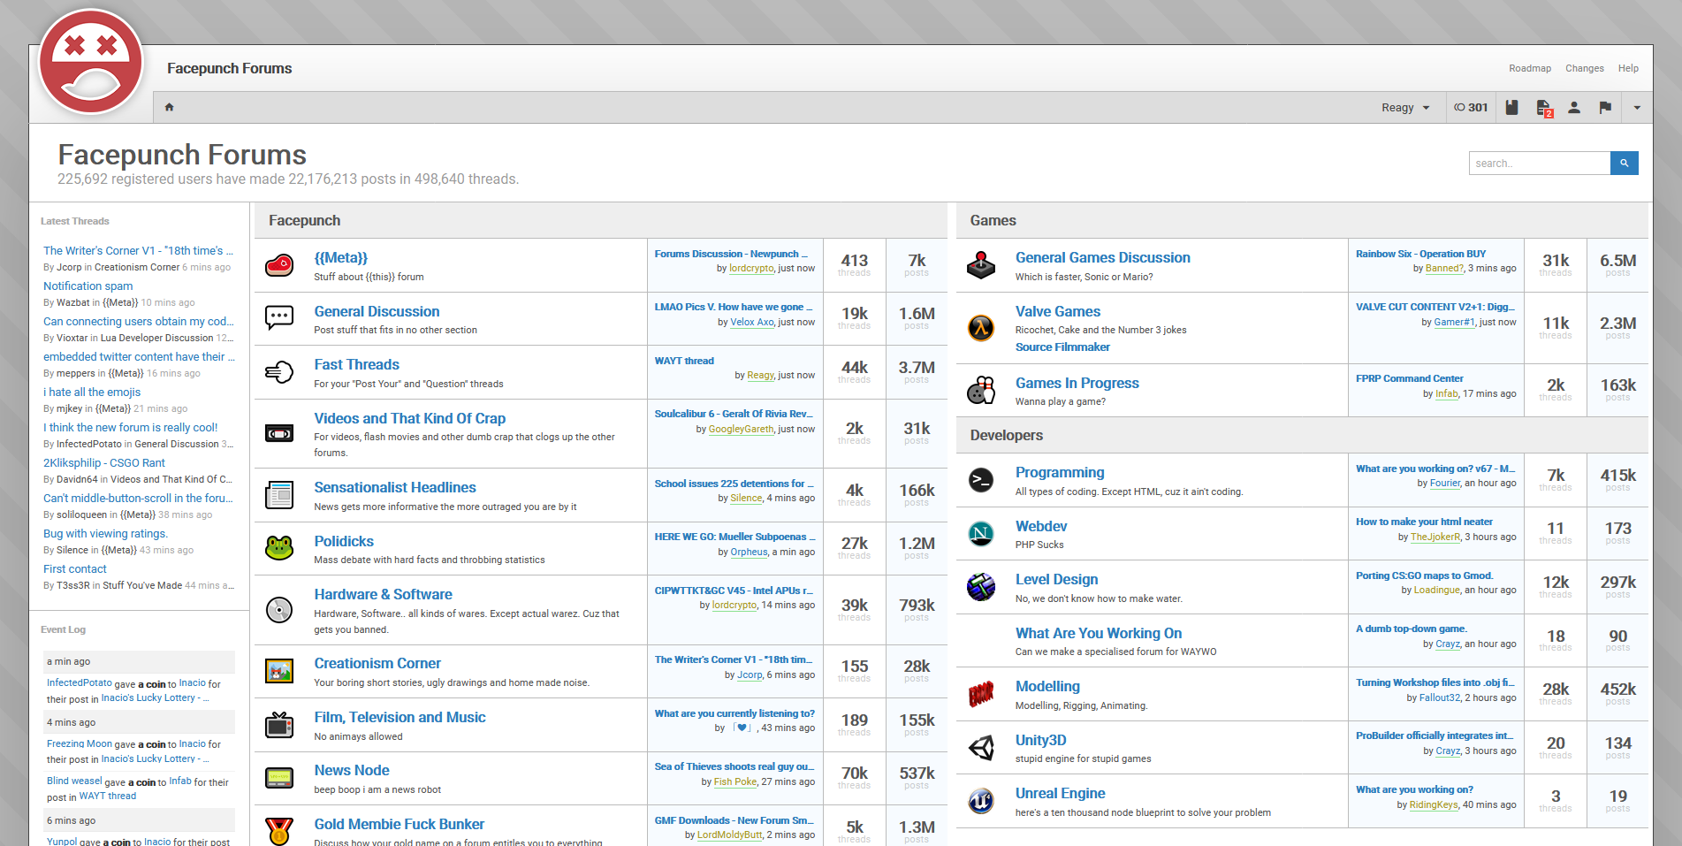The height and width of the screenshot is (846, 1682).
Task: Open the Help link
Action: tap(1628, 68)
